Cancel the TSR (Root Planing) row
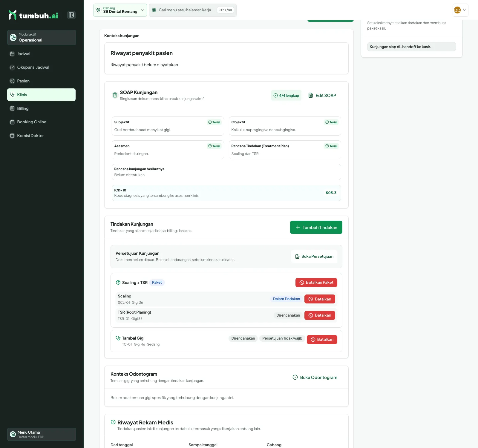The image size is (478, 448). tap(320, 315)
